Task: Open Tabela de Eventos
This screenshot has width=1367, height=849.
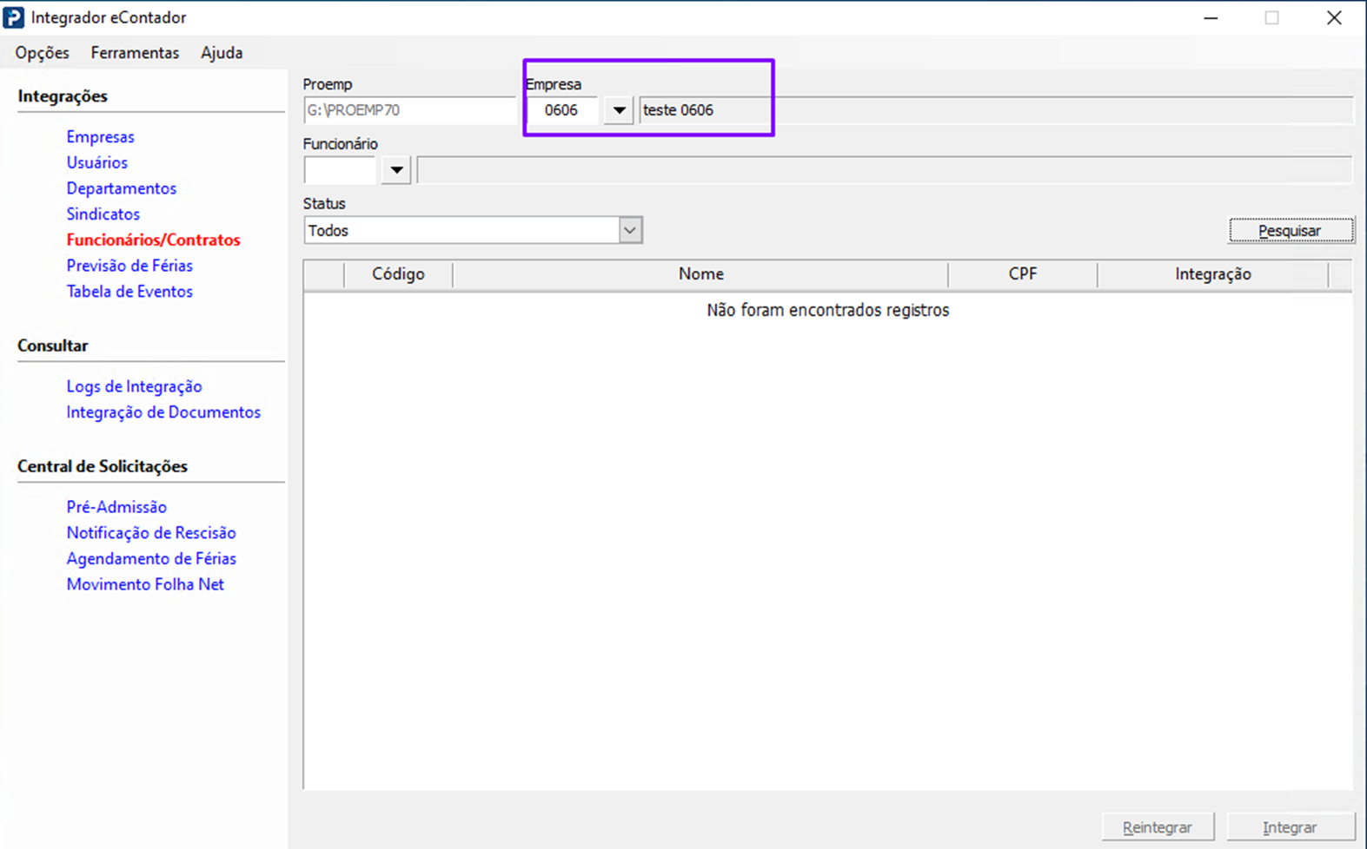Action: click(x=129, y=292)
